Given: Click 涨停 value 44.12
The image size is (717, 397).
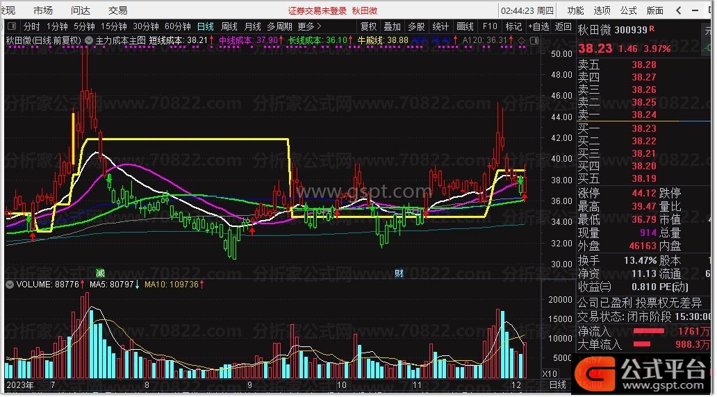Looking at the screenshot, I should 644,193.
